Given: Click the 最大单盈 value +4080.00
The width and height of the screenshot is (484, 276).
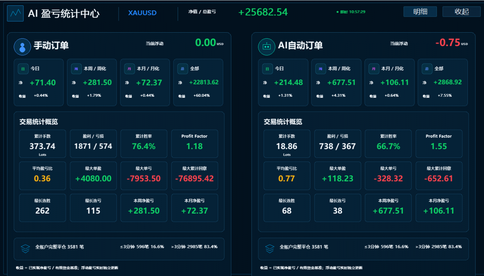Looking at the screenshot, I should tap(93, 178).
